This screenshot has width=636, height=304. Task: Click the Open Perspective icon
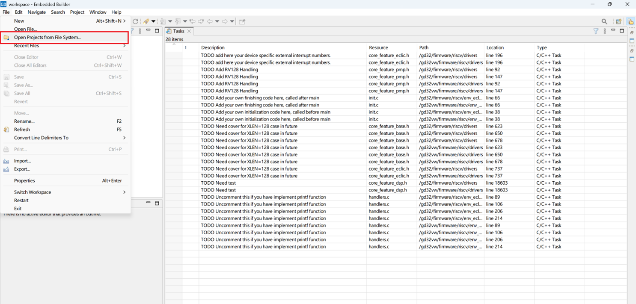pos(619,21)
